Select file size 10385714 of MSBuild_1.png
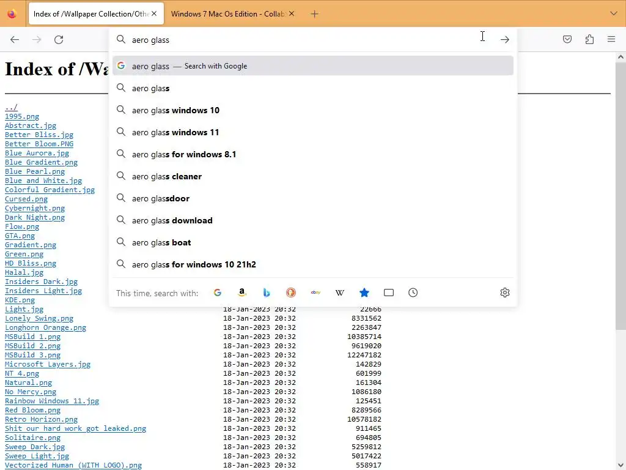The image size is (626, 470). tap(364, 337)
